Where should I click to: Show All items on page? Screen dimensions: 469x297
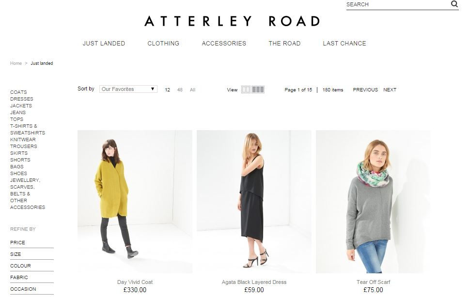click(x=193, y=90)
